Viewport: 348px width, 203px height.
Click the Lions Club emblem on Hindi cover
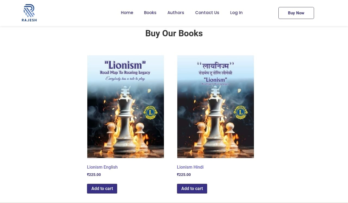pyautogui.click(x=240, y=112)
